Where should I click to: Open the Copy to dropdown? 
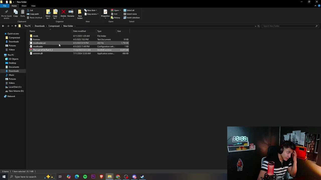pyautogui.click(x=55, y=17)
